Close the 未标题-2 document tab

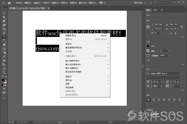49,8
